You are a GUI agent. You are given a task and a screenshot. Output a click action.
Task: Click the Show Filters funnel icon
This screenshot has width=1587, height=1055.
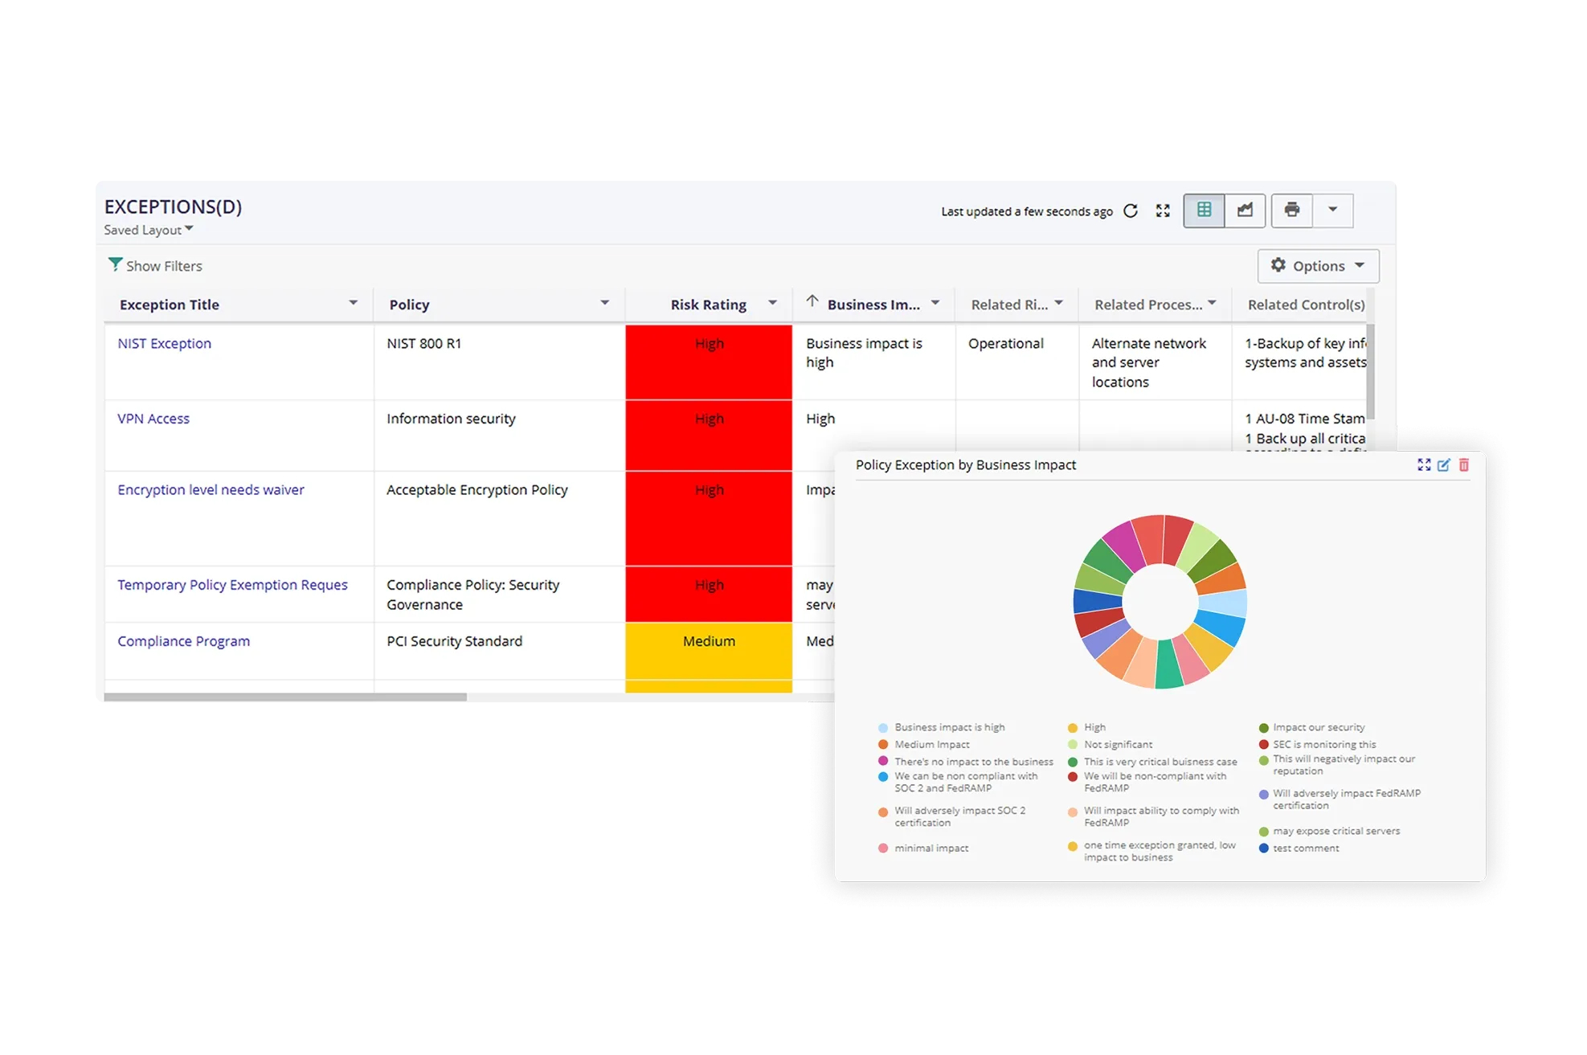[115, 264]
